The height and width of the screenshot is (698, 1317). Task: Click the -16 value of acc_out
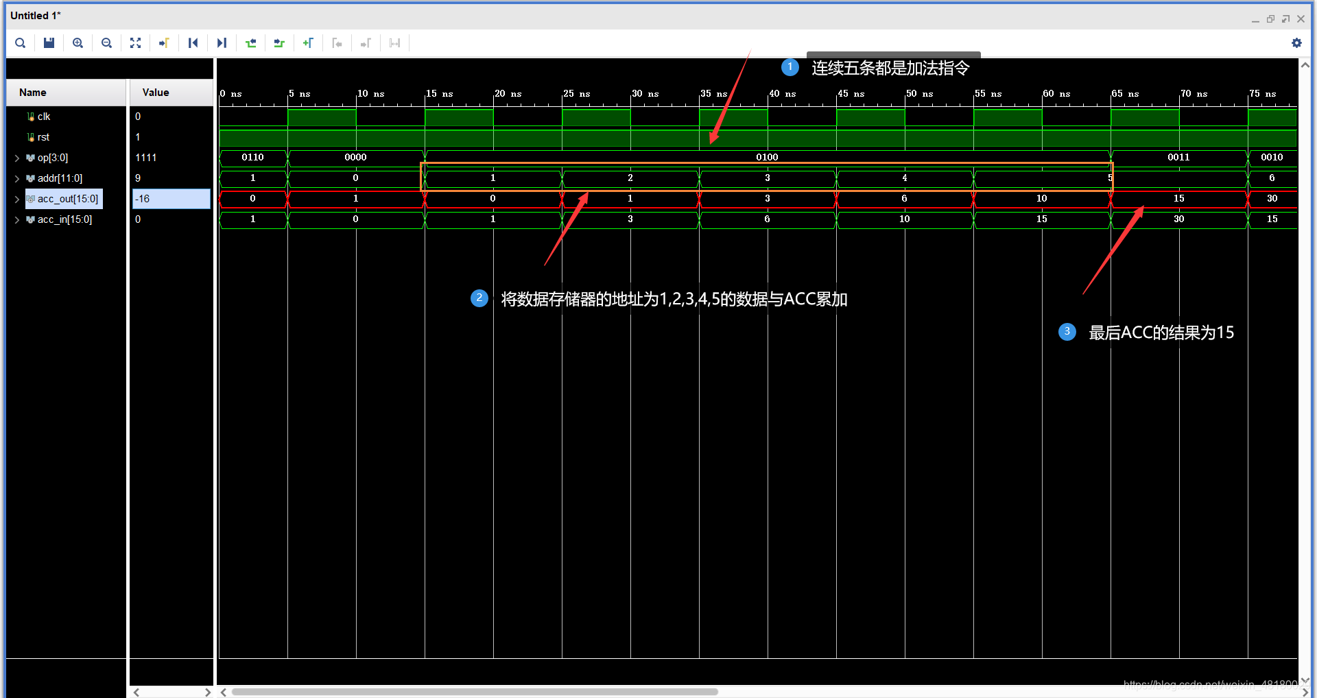(171, 199)
